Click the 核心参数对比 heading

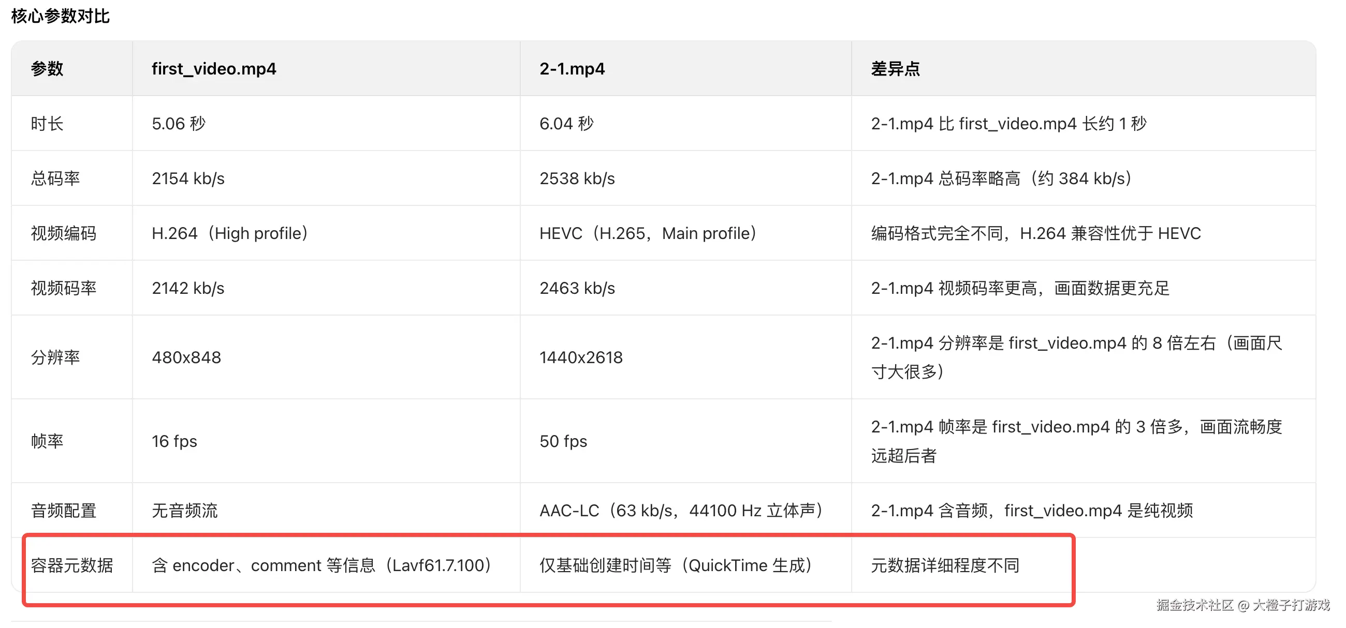coord(61,16)
